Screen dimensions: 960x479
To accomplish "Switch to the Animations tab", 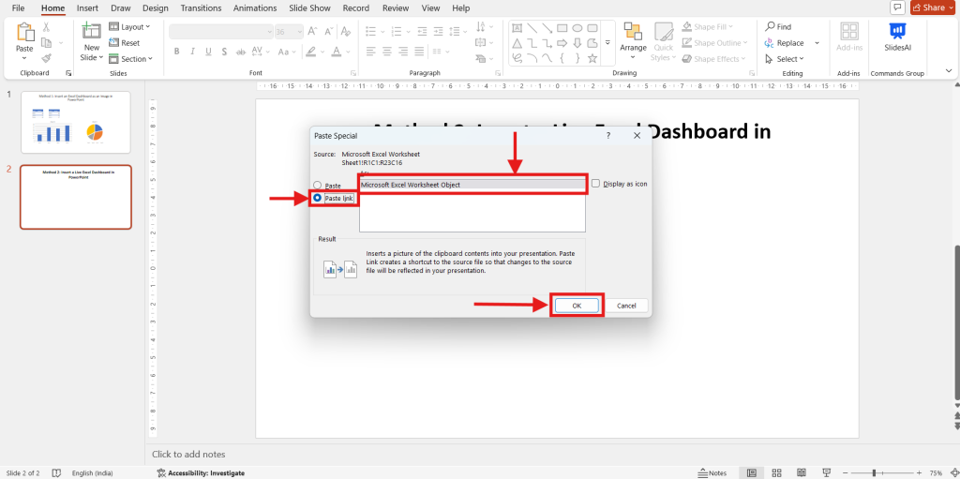I will [255, 7].
